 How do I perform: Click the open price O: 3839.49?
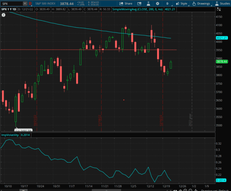pyautogui.click(x=43, y=10)
